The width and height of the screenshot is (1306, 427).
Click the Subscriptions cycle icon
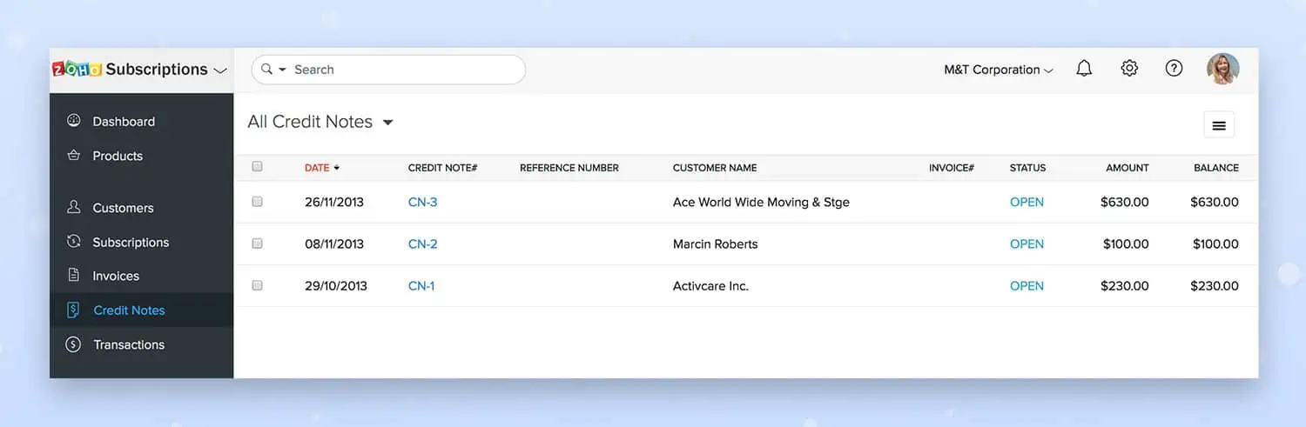73,242
